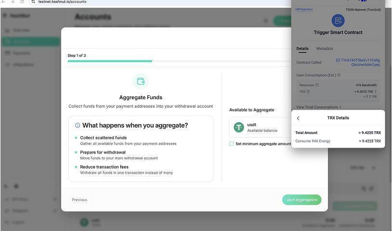Viewport: 392px width, 231px height.
Task: Click the contract address icon before TYn6Y45
Action: 338,60
